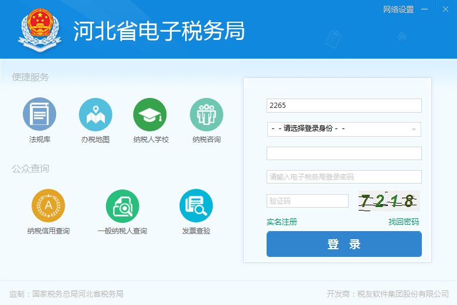Click the taxpayer ID field containing 2265

click(344, 106)
